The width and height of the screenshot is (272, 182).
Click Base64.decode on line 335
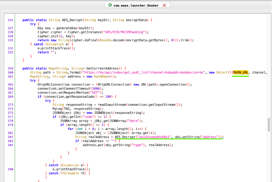[x=112, y=40]
